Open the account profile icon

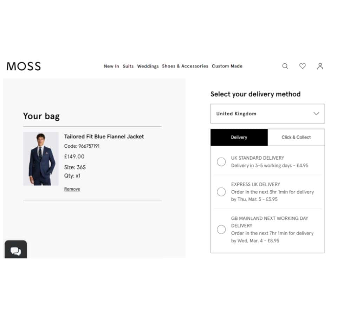tap(320, 66)
